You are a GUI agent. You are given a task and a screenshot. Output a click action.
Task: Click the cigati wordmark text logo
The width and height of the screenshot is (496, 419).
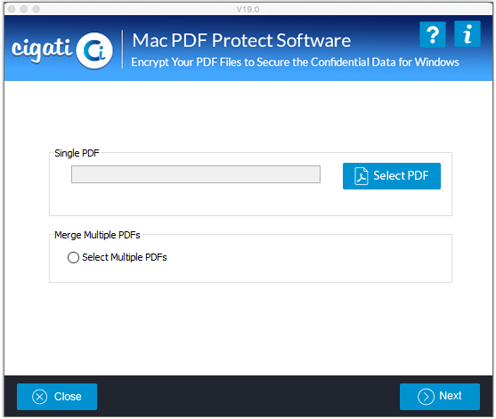42,50
